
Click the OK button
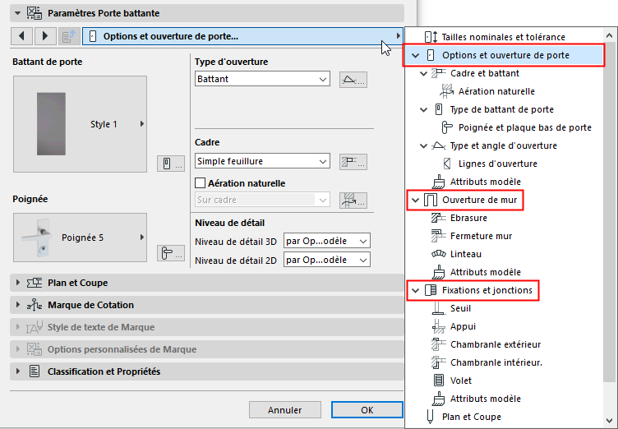(367, 409)
